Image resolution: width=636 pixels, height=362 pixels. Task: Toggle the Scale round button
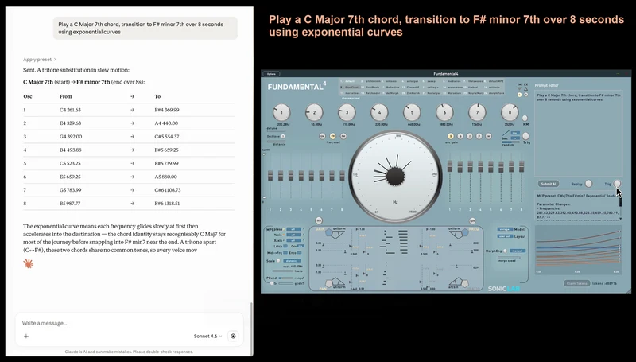278,260
